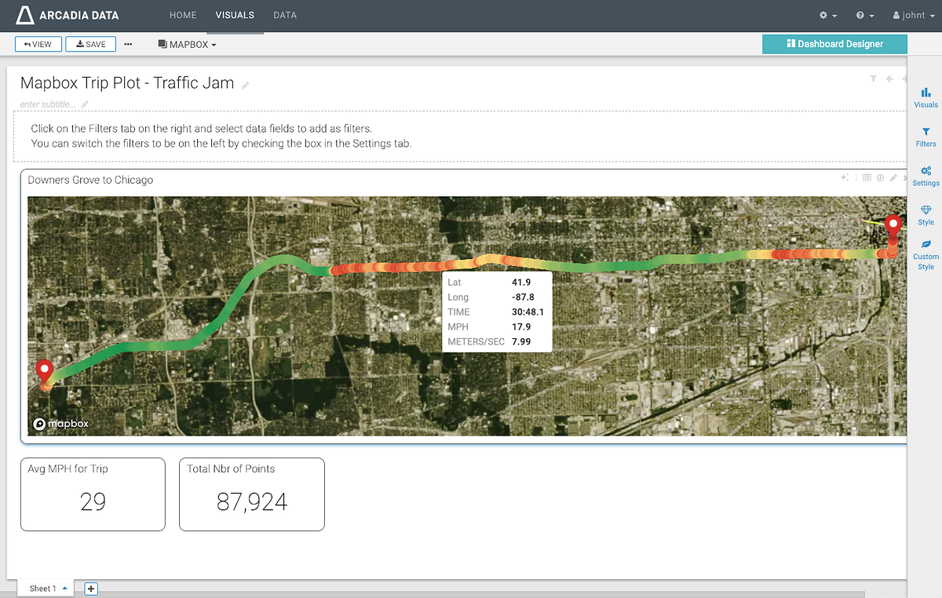
Task: Add a new sheet with plus button
Action: click(91, 589)
